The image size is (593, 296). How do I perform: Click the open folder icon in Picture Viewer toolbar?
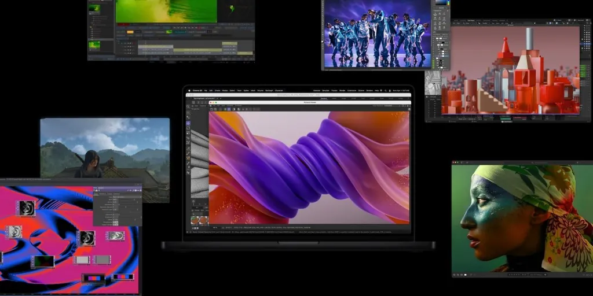(212, 109)
